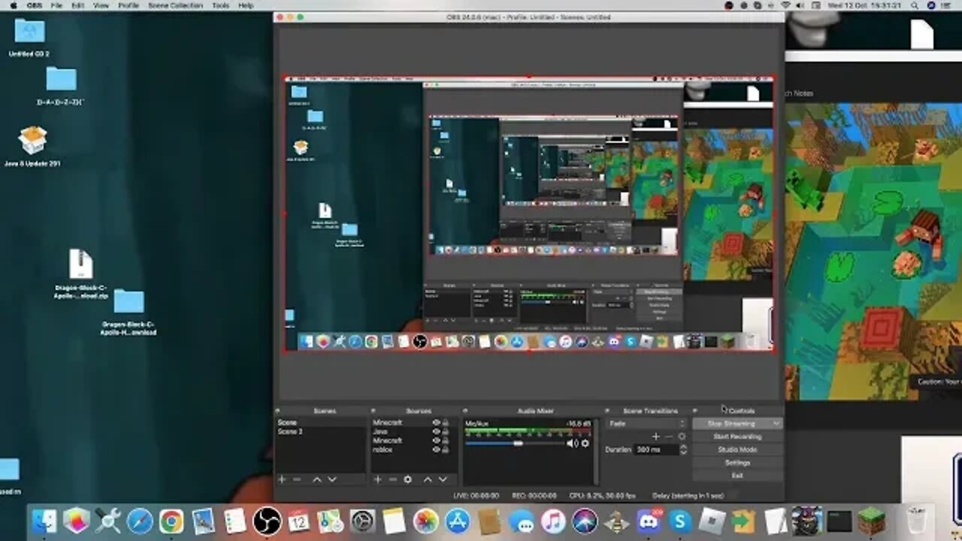Add a scene transition with plus icon

coord(655,437)
